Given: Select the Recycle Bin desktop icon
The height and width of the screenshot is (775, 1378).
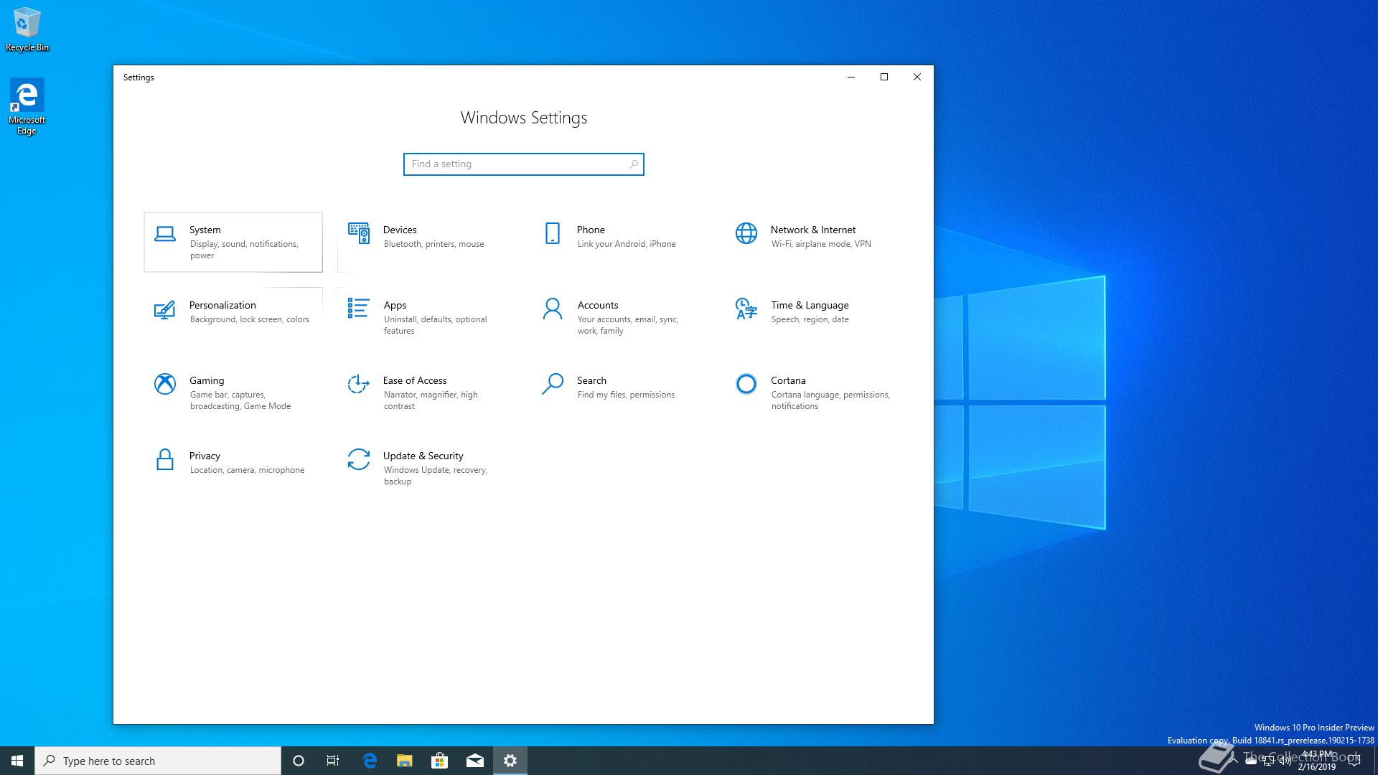Looking at the screenshot, I should [x=27, y=29].
